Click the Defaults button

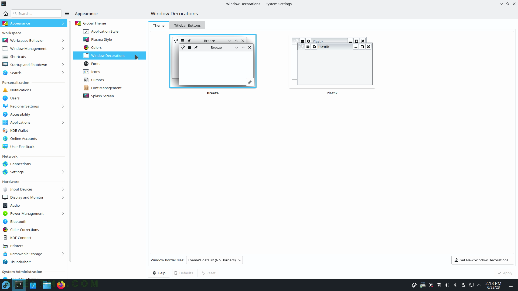pos(184,273)
